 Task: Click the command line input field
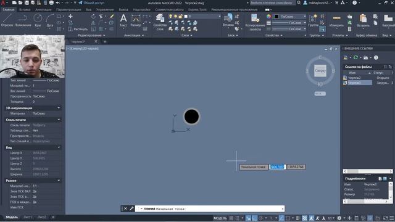[x=210, y=208]
